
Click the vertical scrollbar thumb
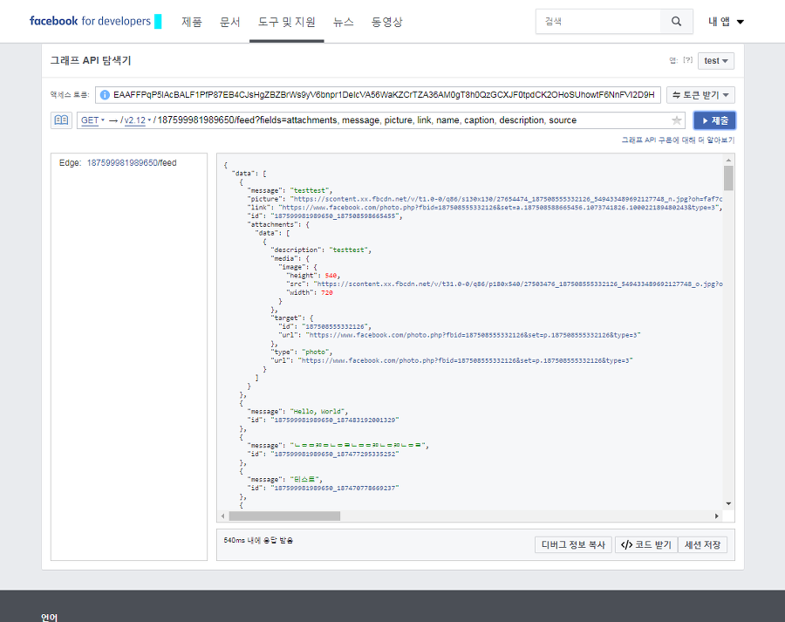(x=728, y=178)
